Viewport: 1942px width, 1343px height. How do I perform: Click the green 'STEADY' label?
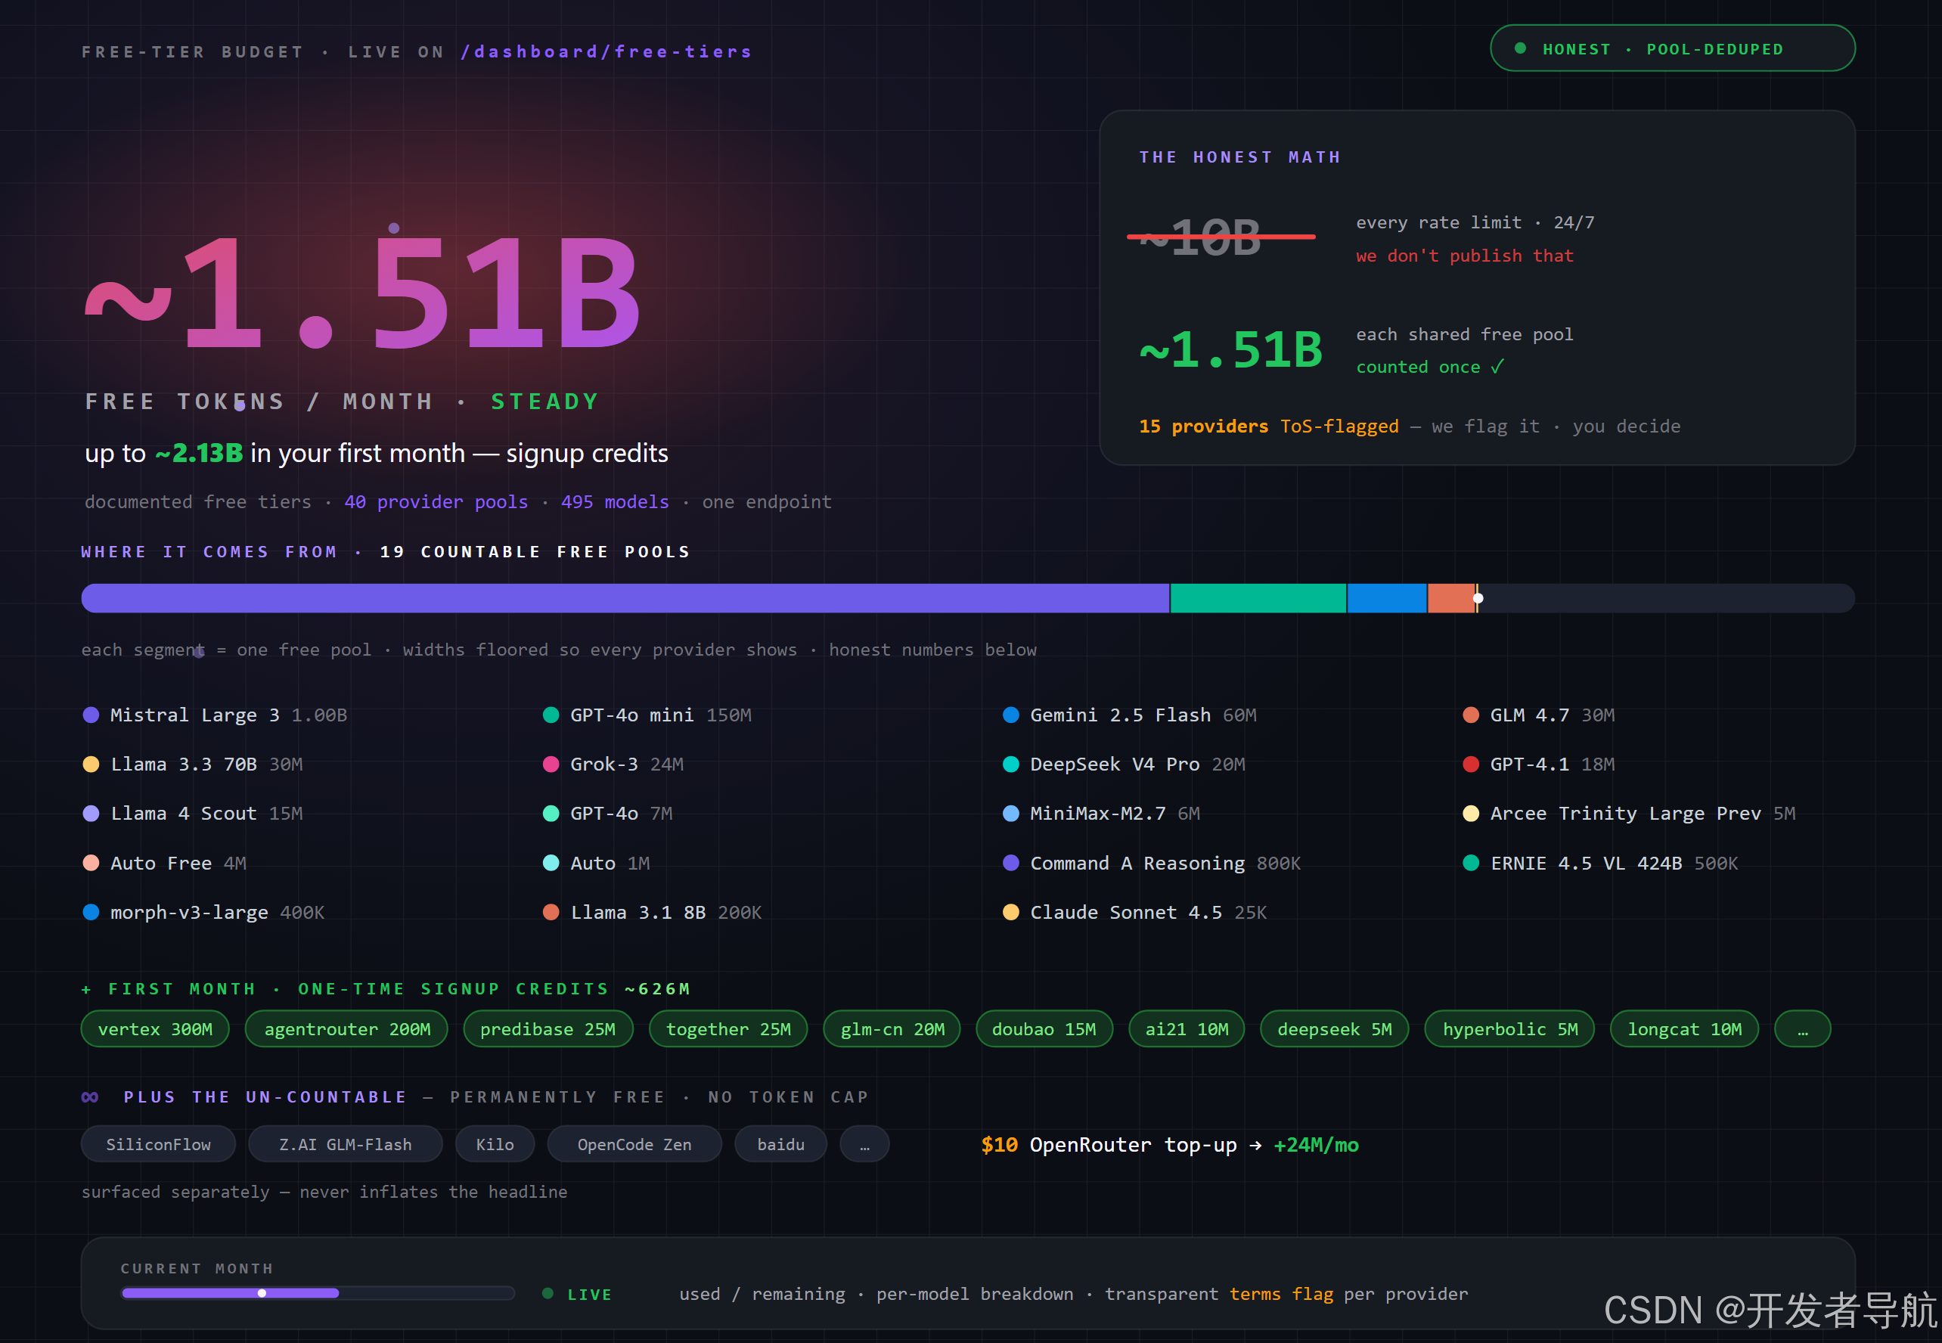pyautogui.click(x=545, y=402)
